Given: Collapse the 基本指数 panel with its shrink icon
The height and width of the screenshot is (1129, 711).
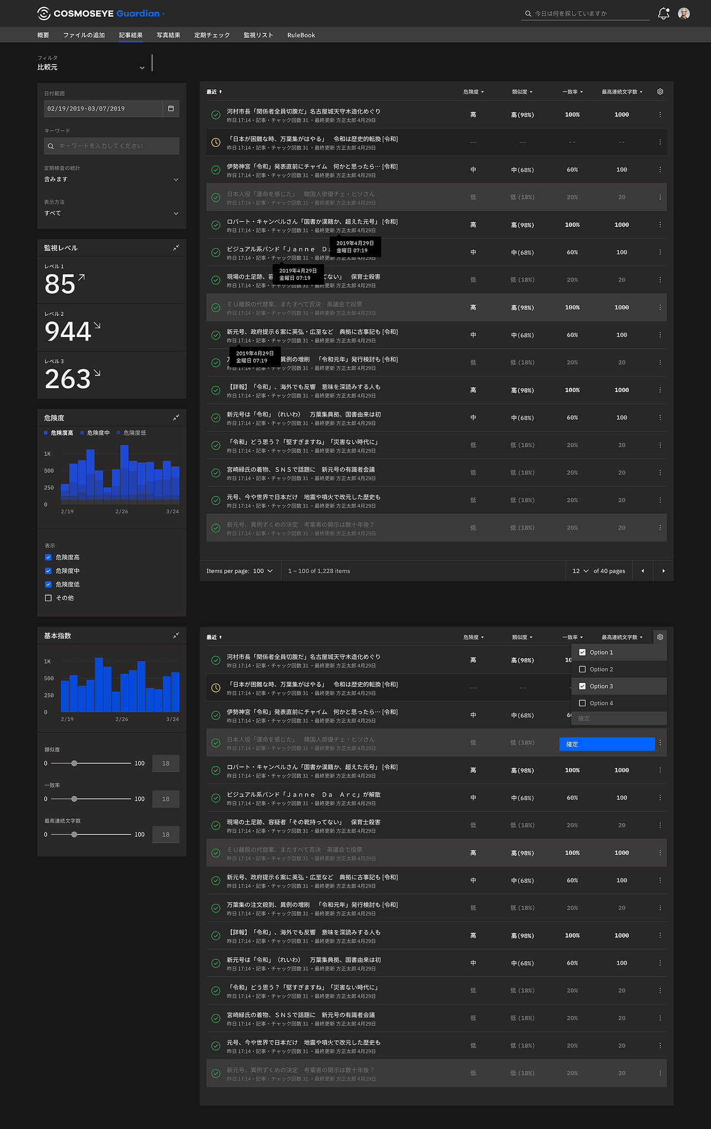Looking at the screenshot, I should tap(176, 635).
